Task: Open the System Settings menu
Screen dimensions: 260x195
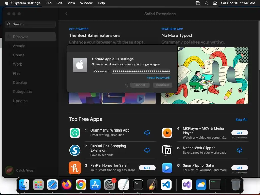Action: pos(27,3)
